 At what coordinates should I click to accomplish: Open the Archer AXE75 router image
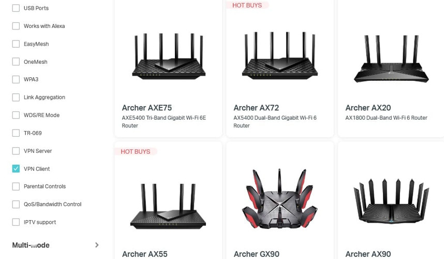169,56
